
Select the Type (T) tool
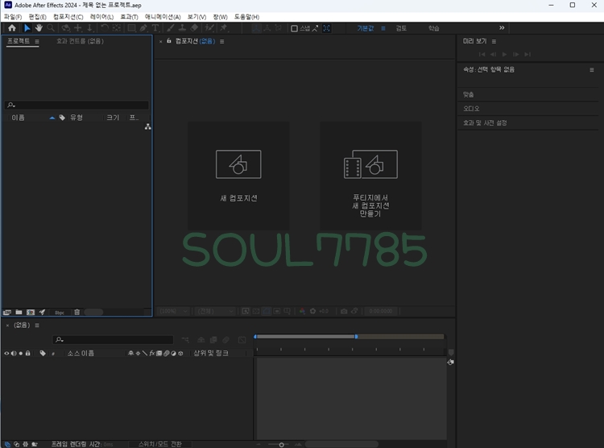click(x=155, y=28)
